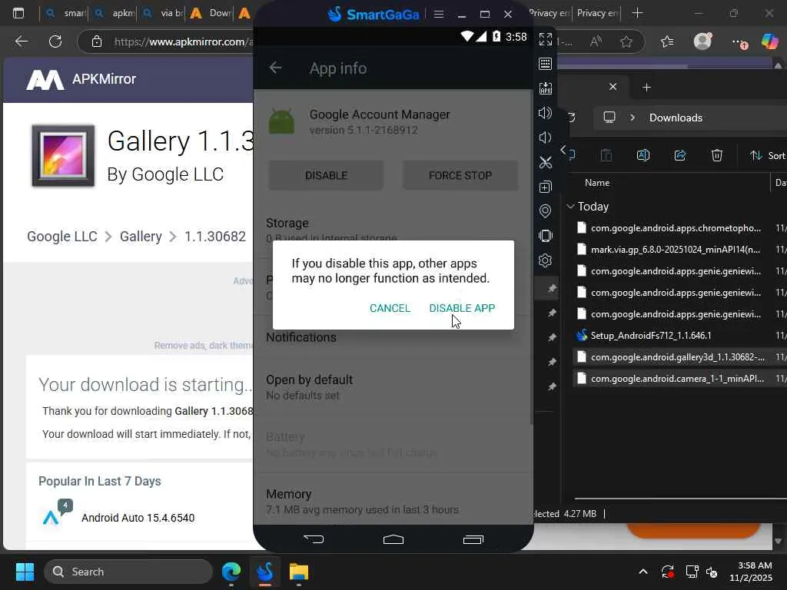787x590 pixels.
Task: Click SmartGaGa fullscreen icon in sidebar
Action: coord(545,39)
